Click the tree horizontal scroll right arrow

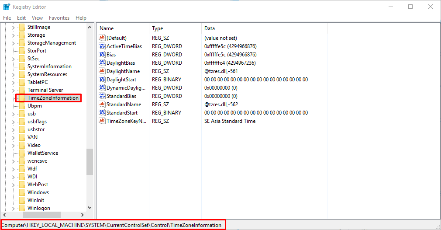tap(83, 215)
